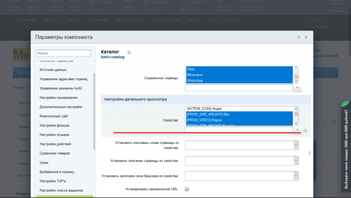Maximize the Параметры компонента dialog
Viewport: 351px width, 198px height.
(x=299, y=37)
